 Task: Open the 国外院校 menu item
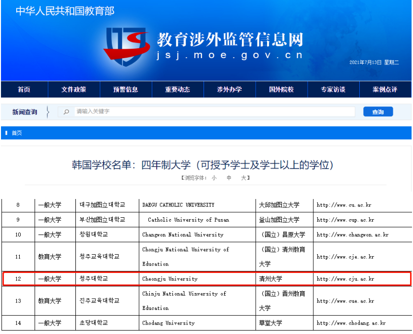click(x=281, y=90)
